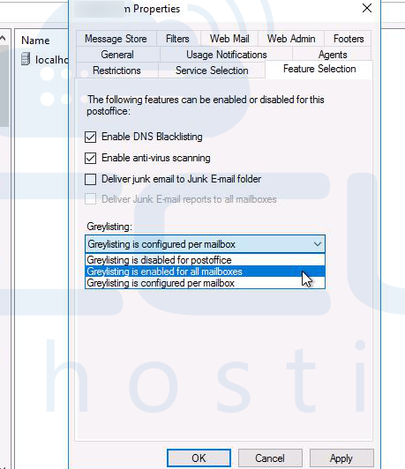Close the Properties dialog with X
405x469 pixels.
point(367,8)
